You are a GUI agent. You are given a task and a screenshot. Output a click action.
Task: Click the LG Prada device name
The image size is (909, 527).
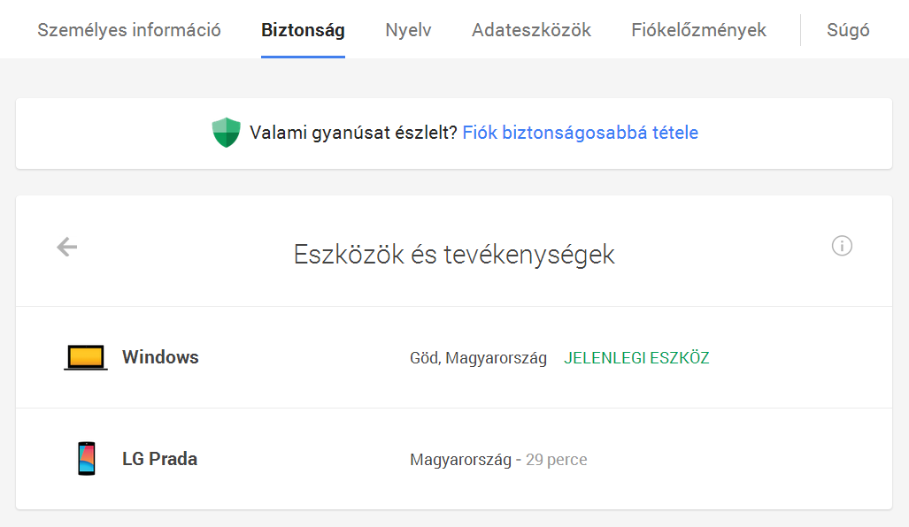pyautogui.click(x=159, y=459)
